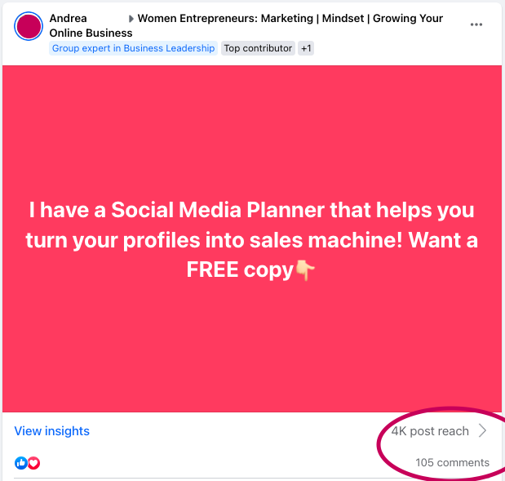Open the 'View insights' link
The height and width of the screenshot is (481, 505).
tap(52, 431)
